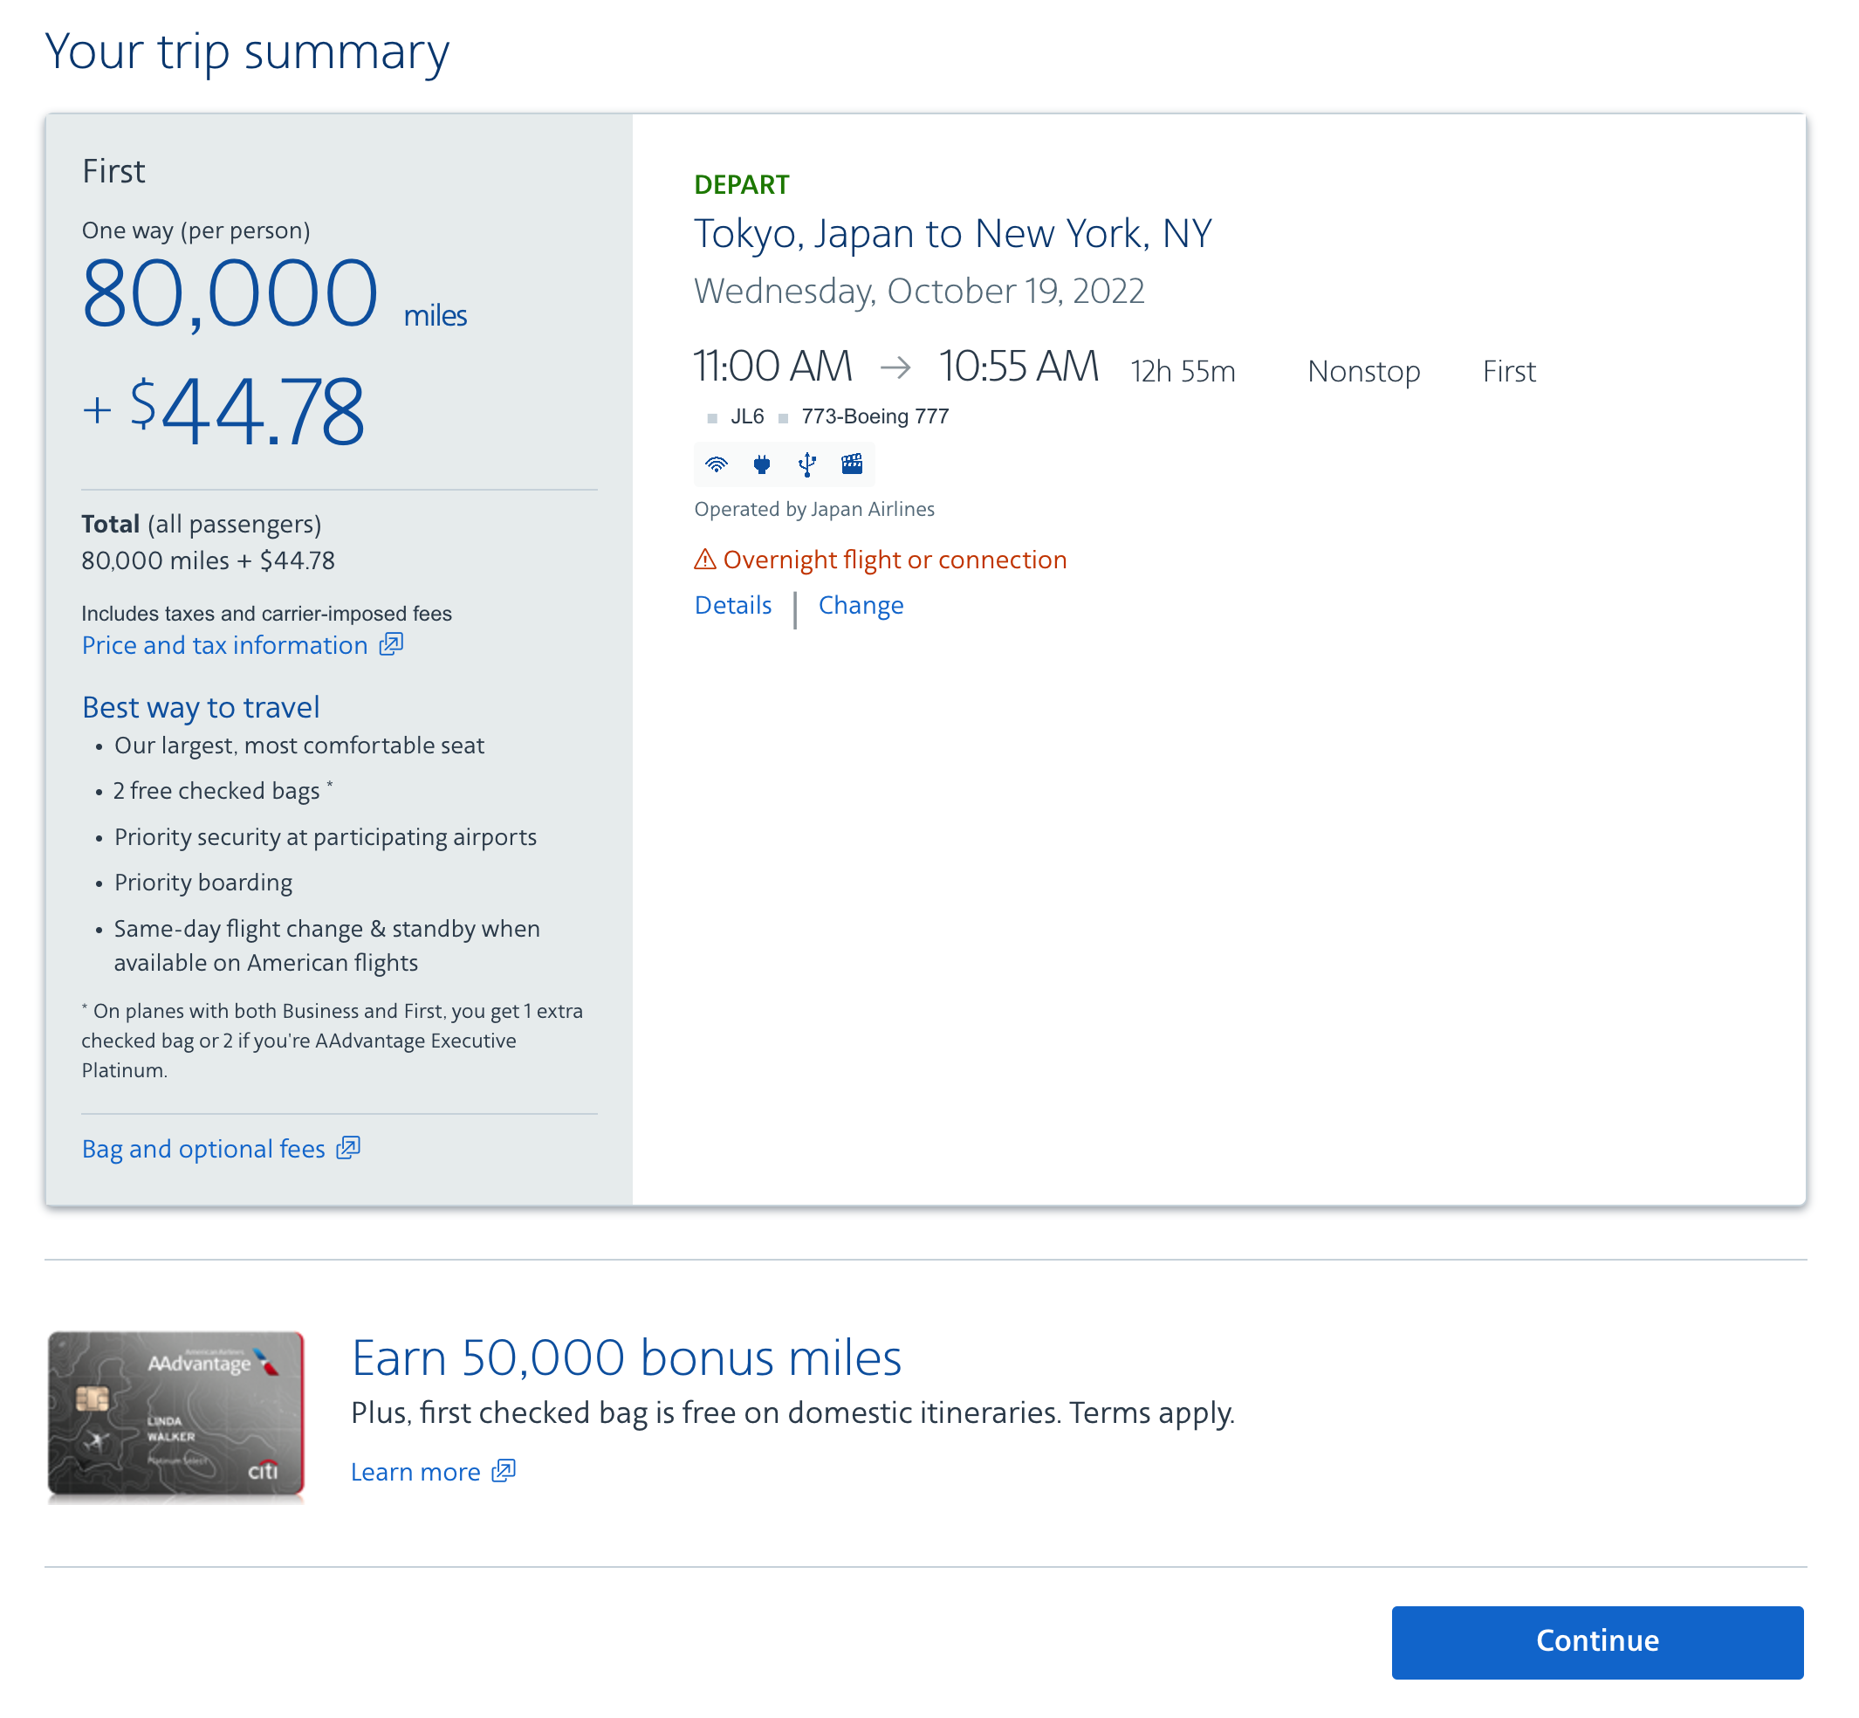The image size is (1859, 1718).
Task: Click the power outlet amenity icon
Action: [x=761, y=464]
